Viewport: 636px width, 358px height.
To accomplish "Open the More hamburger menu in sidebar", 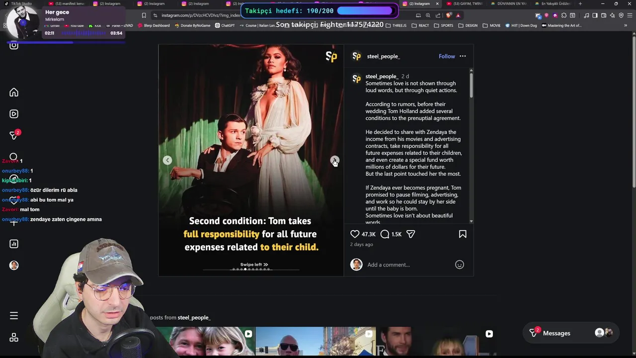I will coord(14,316).
